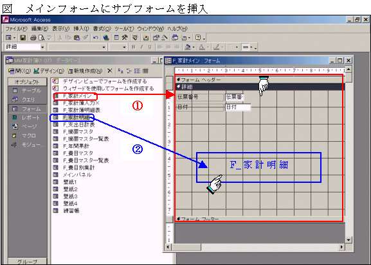Click the Fill/Back Color paint bucket button
The image size is (371, 265).
point(188,47)
